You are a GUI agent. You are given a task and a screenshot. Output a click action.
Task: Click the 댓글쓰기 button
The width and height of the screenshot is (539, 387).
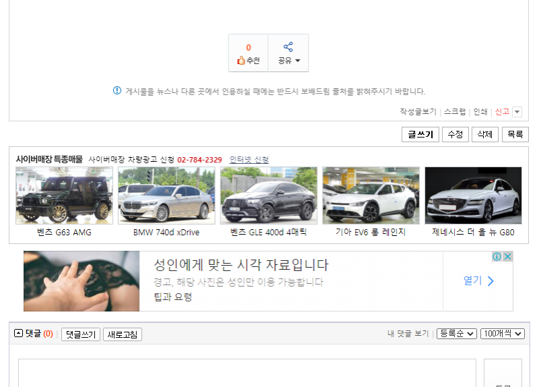click(81, 334)
